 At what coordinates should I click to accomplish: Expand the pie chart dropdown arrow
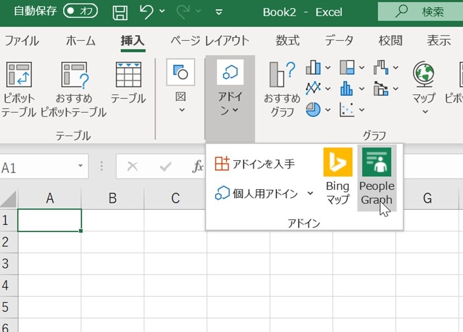tap(328, 110)
